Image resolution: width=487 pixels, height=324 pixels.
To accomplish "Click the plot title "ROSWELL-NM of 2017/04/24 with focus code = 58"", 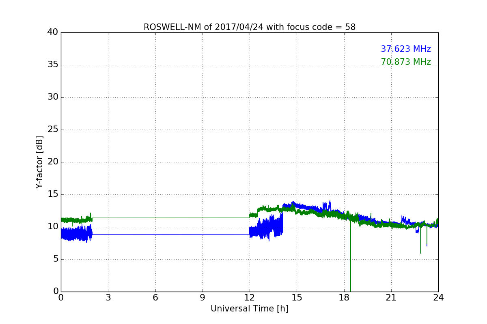I will click(250, 27).
